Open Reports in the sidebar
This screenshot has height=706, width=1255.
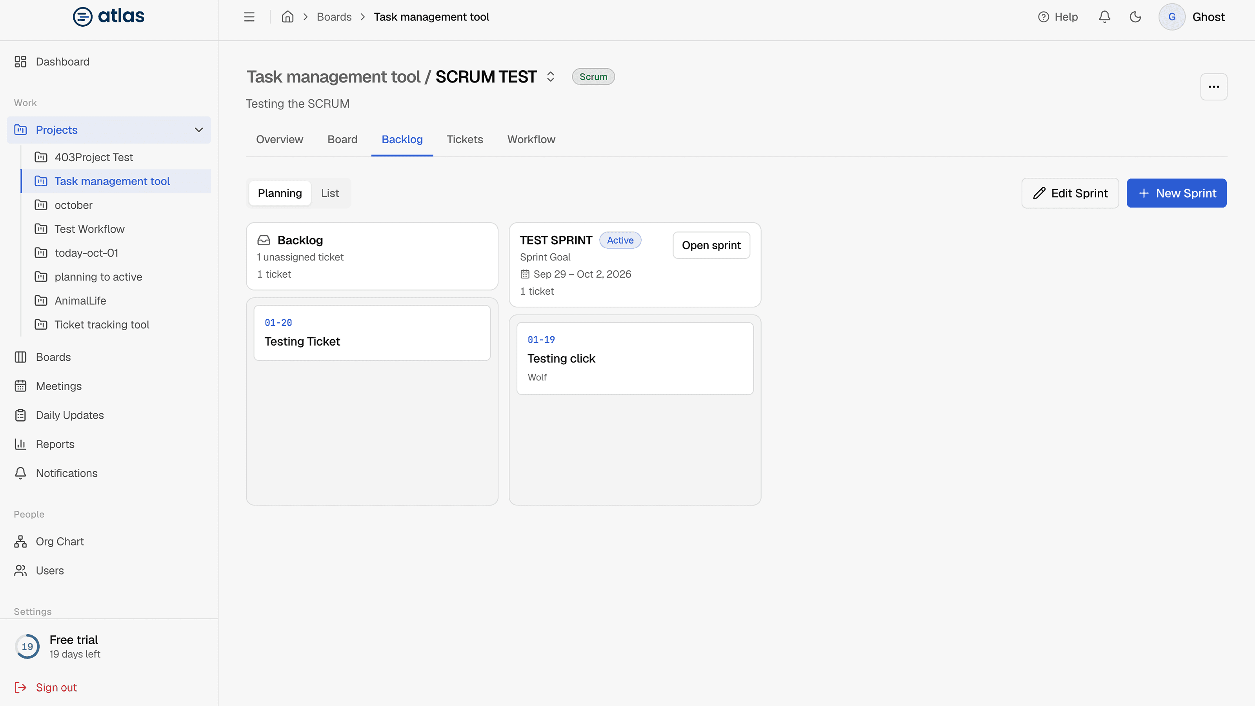click(x=109, y=444)
